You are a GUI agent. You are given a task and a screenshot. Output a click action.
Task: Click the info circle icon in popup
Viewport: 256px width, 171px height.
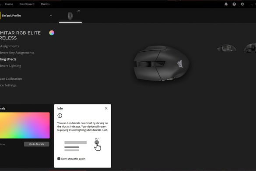(x=60, y=116)
